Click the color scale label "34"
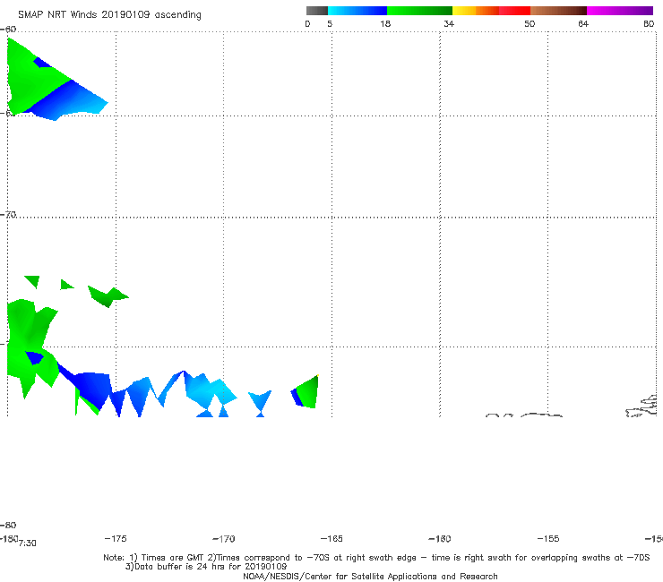Viewport: 663px width, 582px height. tap(449, 23)
